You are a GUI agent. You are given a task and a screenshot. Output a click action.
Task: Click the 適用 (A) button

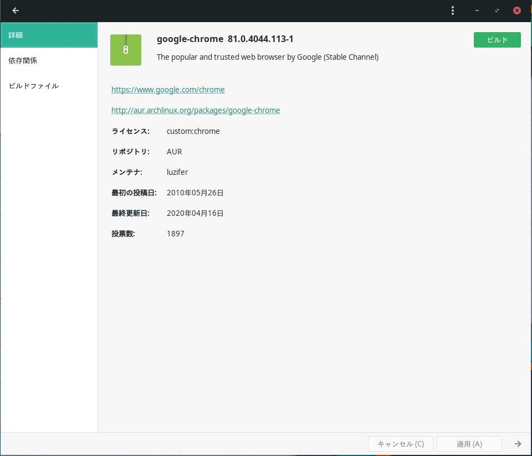[x=469, y=444]
